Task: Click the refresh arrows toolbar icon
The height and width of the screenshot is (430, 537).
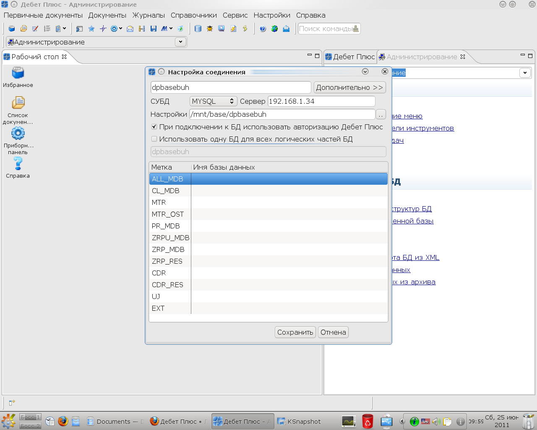Action: click(x=180, y=29)
